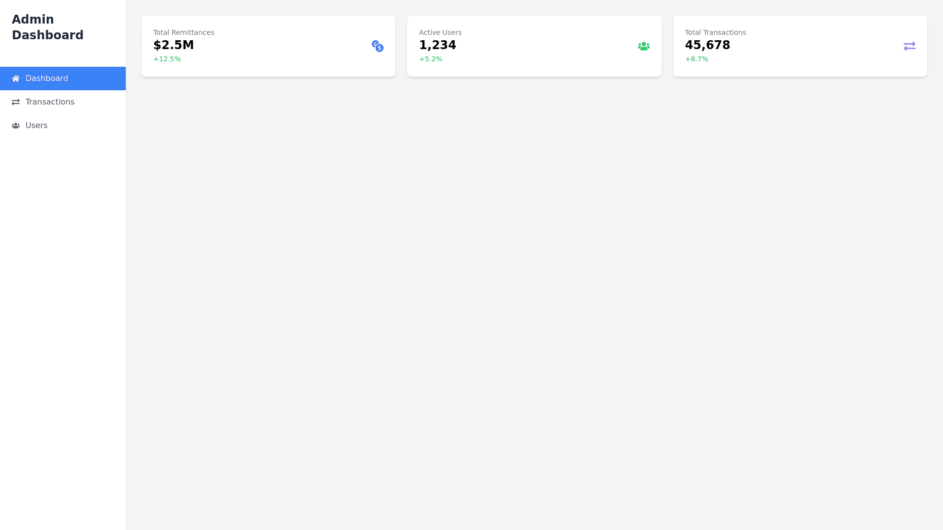Click the +5.2% change indicator
This screenshot has height=530, width=943.
coord(430,59)
